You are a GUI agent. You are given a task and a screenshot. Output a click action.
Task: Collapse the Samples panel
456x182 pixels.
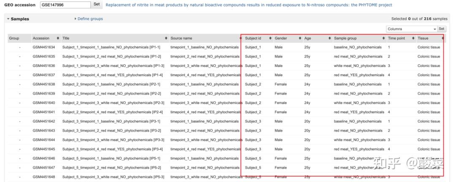tap(8, 19)
